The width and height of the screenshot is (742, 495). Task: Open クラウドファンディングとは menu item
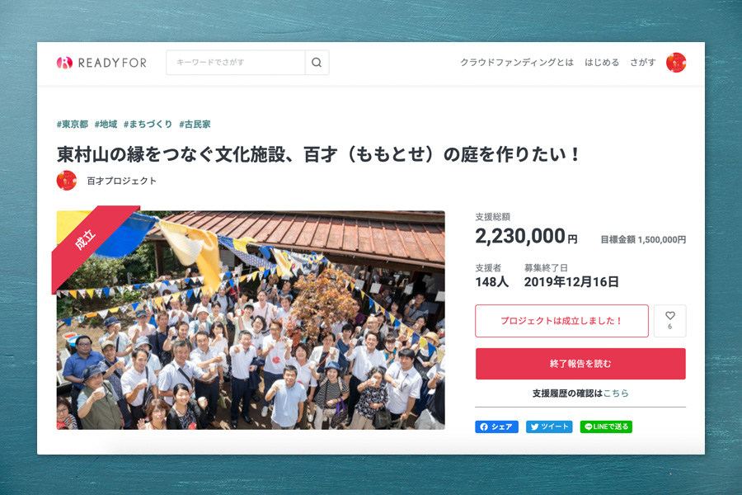click(517, 63)
